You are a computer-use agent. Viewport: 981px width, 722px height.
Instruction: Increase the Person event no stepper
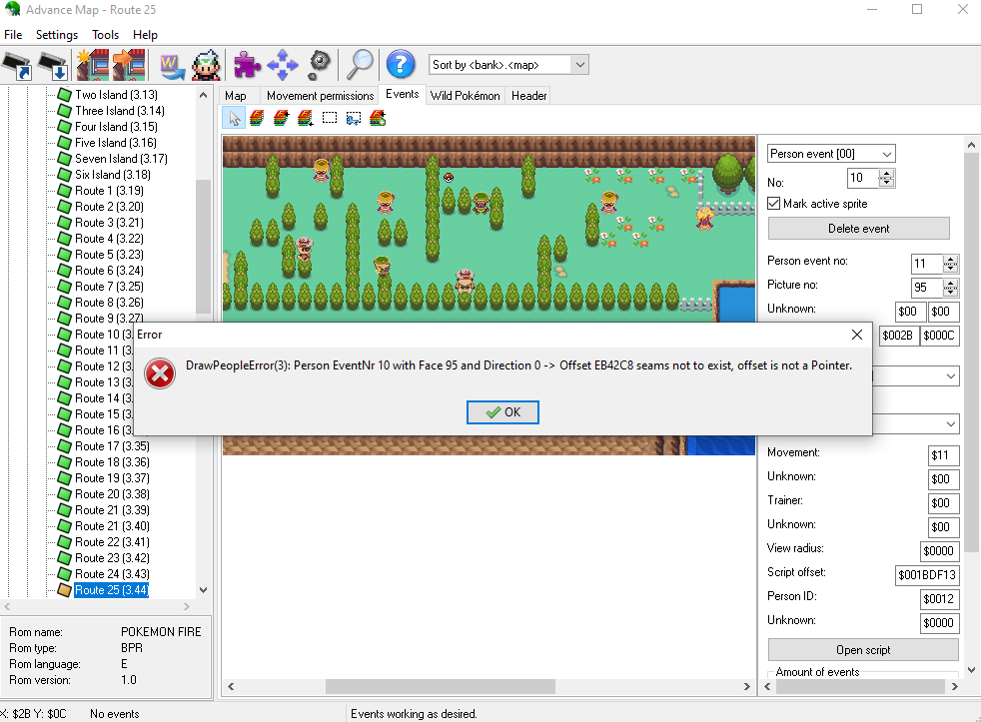click(950, 260)
